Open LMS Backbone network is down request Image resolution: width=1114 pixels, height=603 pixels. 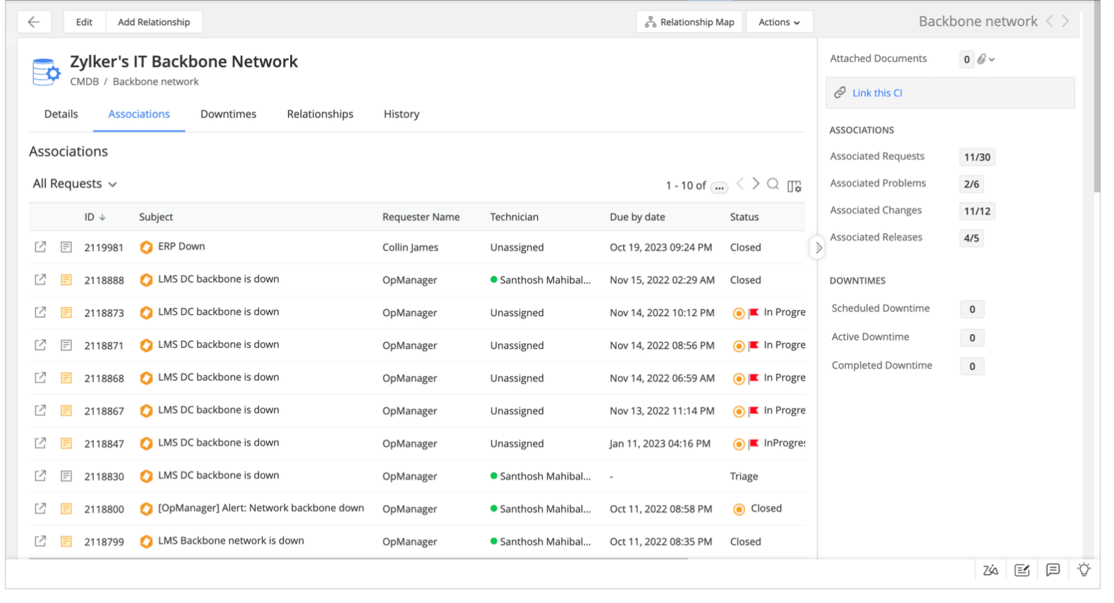coord(230,541)
